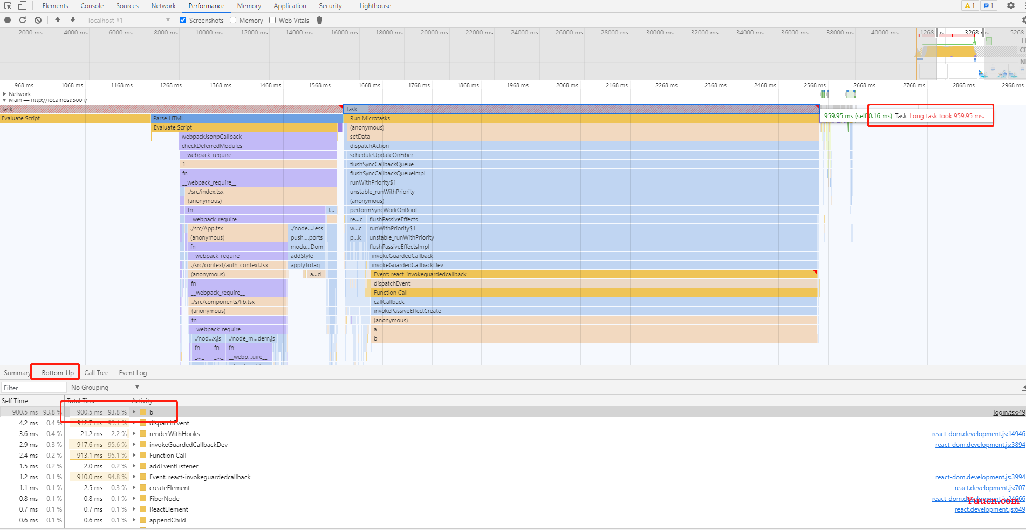Open the No Grouping dropdown
This screenshot has width=1026, height=530.
tap(105, 388)
